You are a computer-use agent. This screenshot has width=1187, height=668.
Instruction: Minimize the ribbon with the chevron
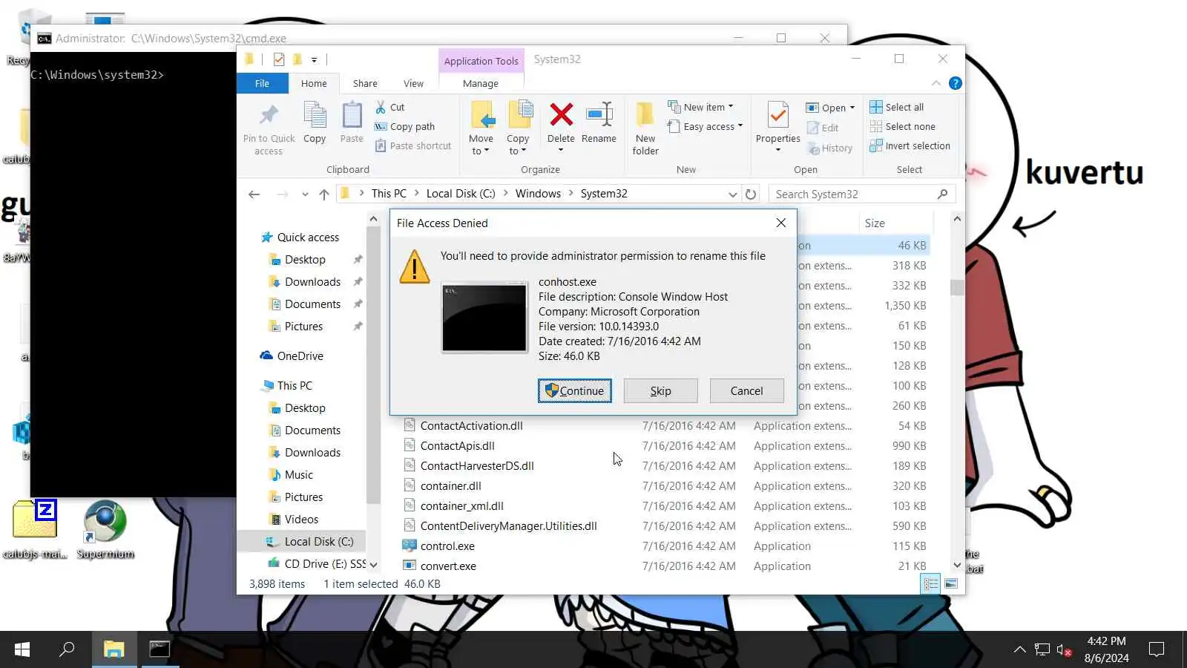(x=936, y=83)
